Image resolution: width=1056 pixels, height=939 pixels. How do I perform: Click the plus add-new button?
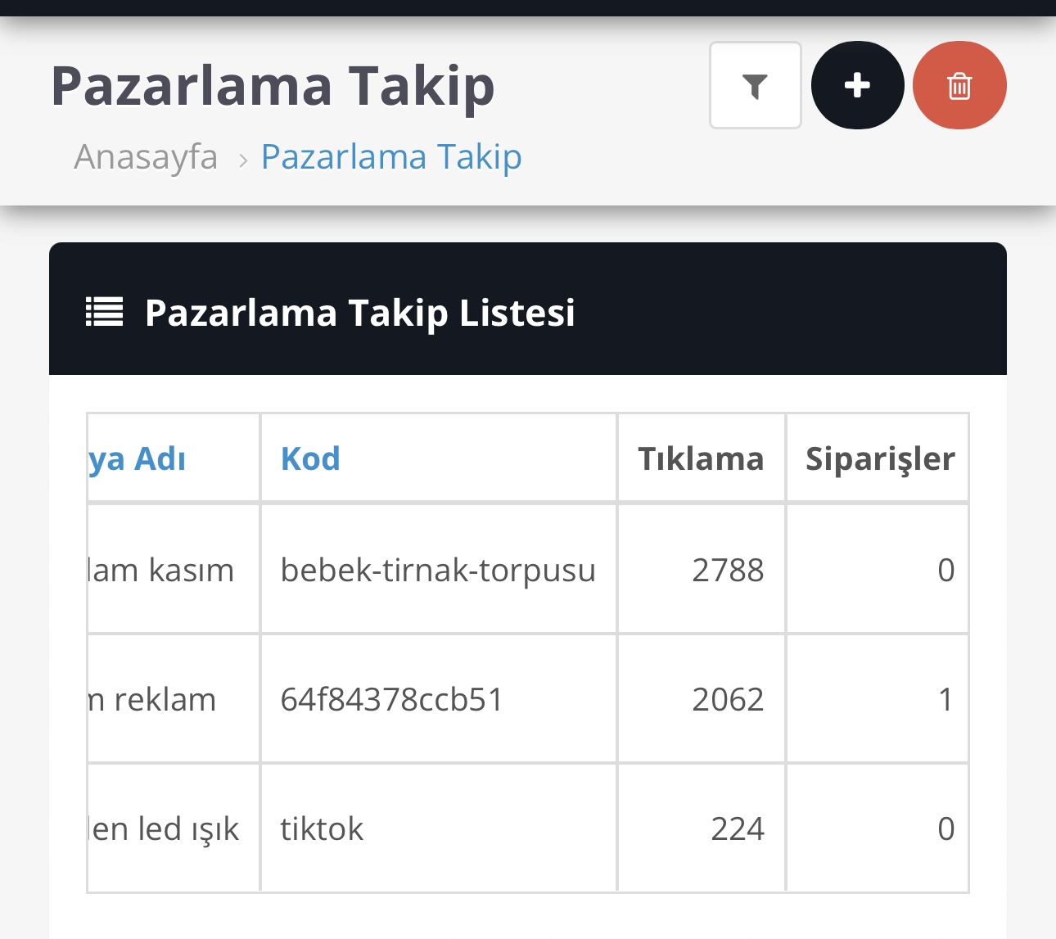point(857,85)
